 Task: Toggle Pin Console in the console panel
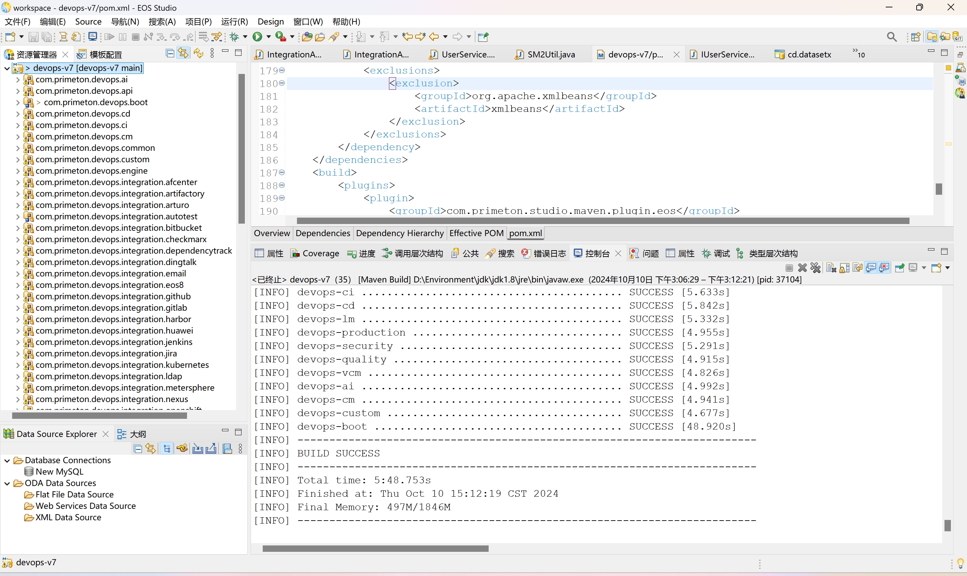point(900,268)
